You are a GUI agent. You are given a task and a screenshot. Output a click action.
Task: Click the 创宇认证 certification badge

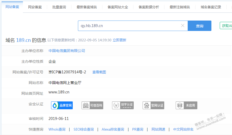[x=123, y=105]
